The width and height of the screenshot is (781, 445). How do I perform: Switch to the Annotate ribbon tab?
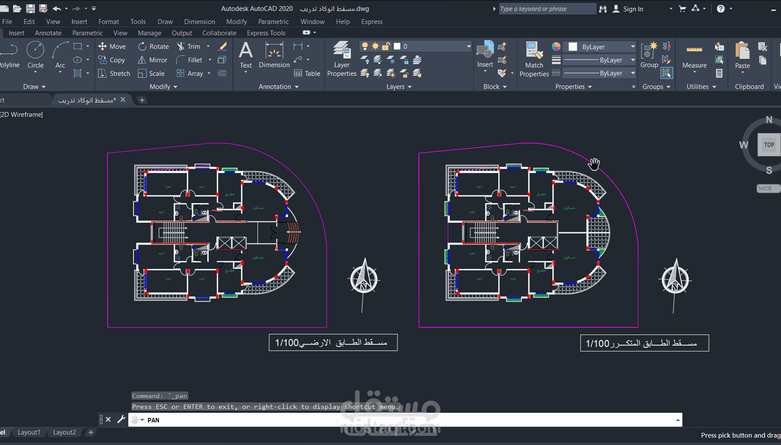coord(48,33)
